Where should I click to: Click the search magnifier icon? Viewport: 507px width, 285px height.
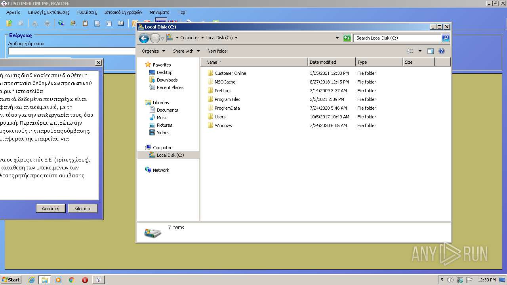(x=446, y=38)
